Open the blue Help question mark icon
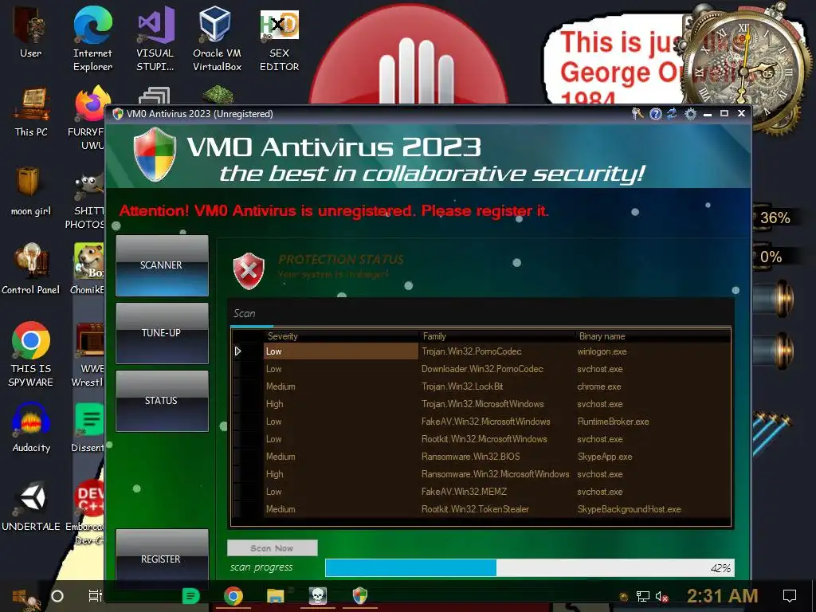 [x=656, y=113]
